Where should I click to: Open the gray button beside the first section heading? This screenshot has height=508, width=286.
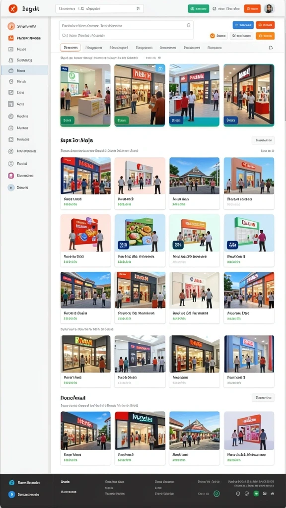263,140
